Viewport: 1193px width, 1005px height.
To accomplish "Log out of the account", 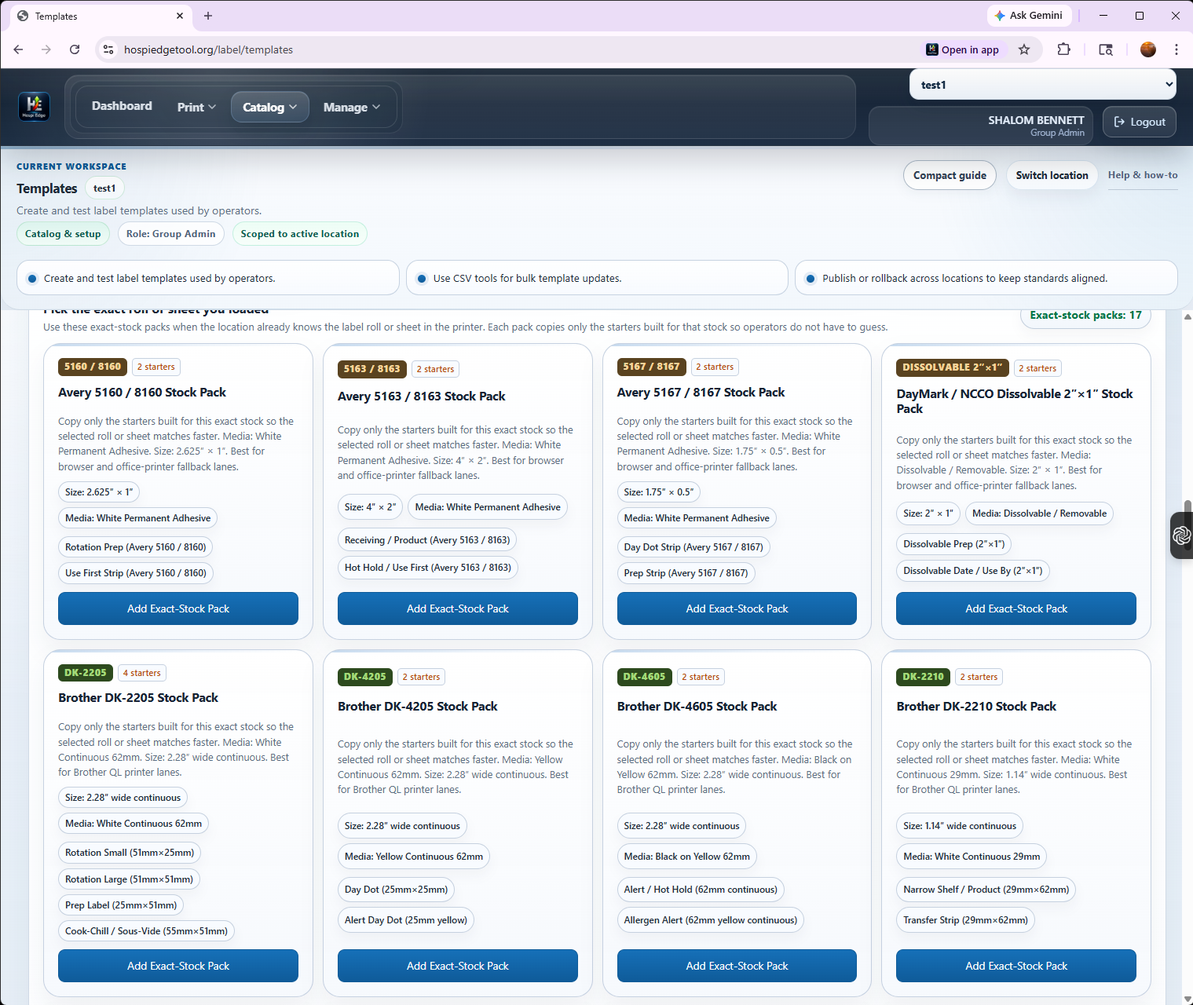I will pyautogui.click(x=1139, y=122).
